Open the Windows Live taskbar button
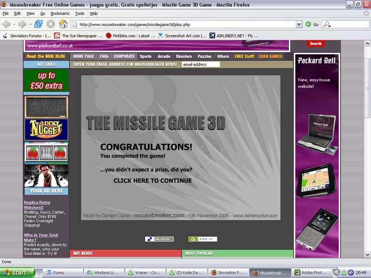Screen dimensions: 371x278 click(104, 272)
